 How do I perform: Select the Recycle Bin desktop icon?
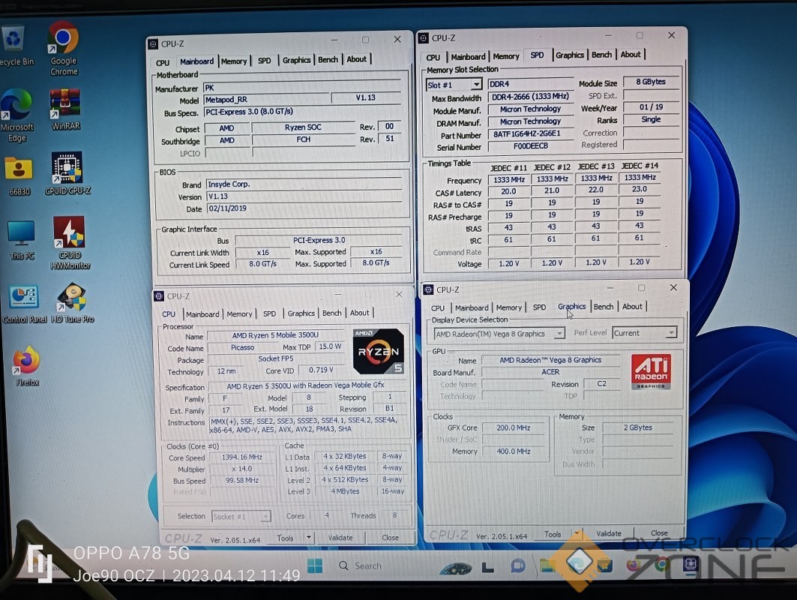click(15, 46)
